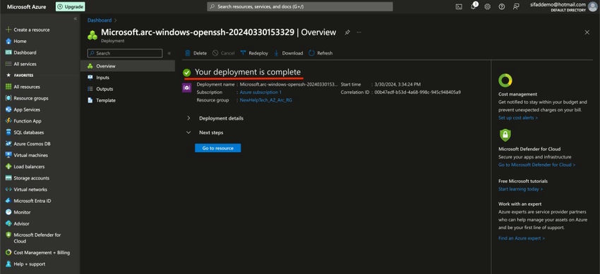Image resolution: width=600 pixels, height=274 pixels.
Task: Collapse the left portal sidebar
Action: [76, 19]
